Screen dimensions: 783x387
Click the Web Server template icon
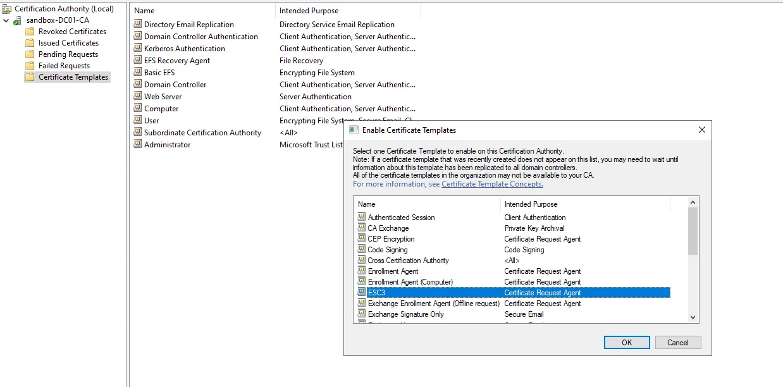[137, 97]
